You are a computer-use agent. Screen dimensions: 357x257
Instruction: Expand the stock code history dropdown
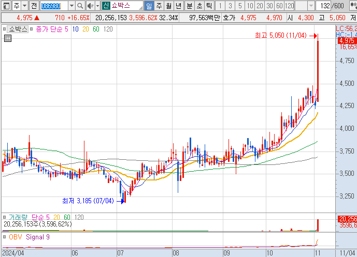[x=72, y=6]
